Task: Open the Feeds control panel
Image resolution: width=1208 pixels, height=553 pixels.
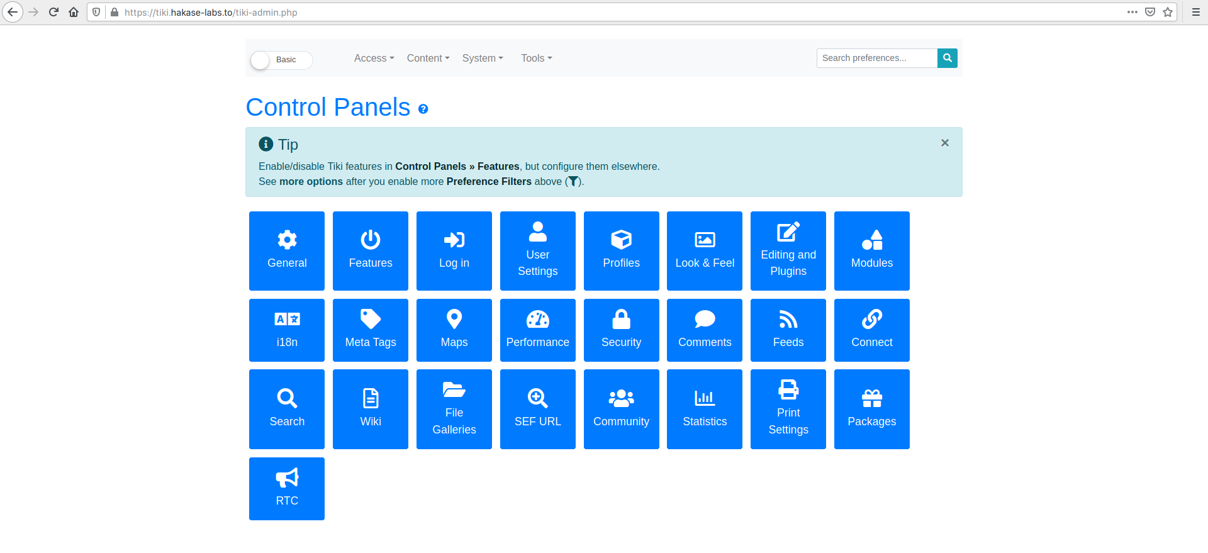Action: (x=788, y=330)
